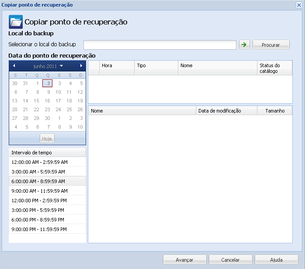This screenshot has height=269, width=305.
Task: Select day 20 in the calendar
Action: 14,109
